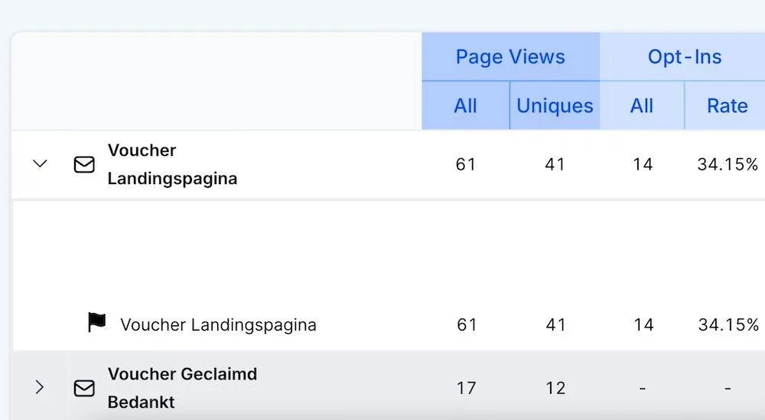Screen dimensions: 765x420
Task: Sort by Opt-Ins Rate column header
Action: click(727, 105)
